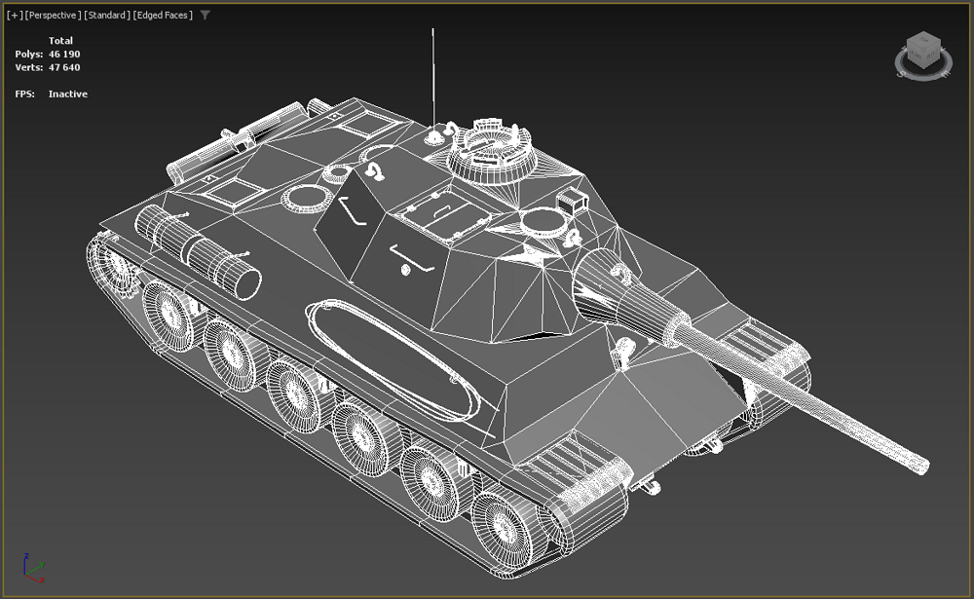974x599 pixels.
Task: Select the cylindrical external fuel tank
Action: coord(200,249)
